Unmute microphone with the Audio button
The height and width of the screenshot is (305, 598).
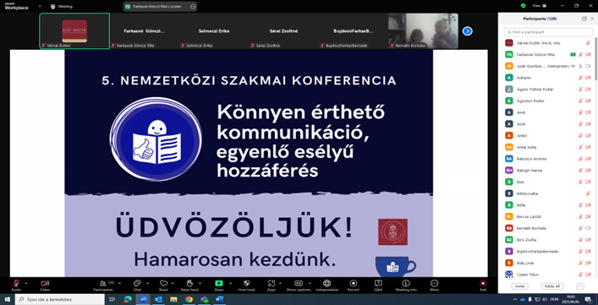coord(16,286)
